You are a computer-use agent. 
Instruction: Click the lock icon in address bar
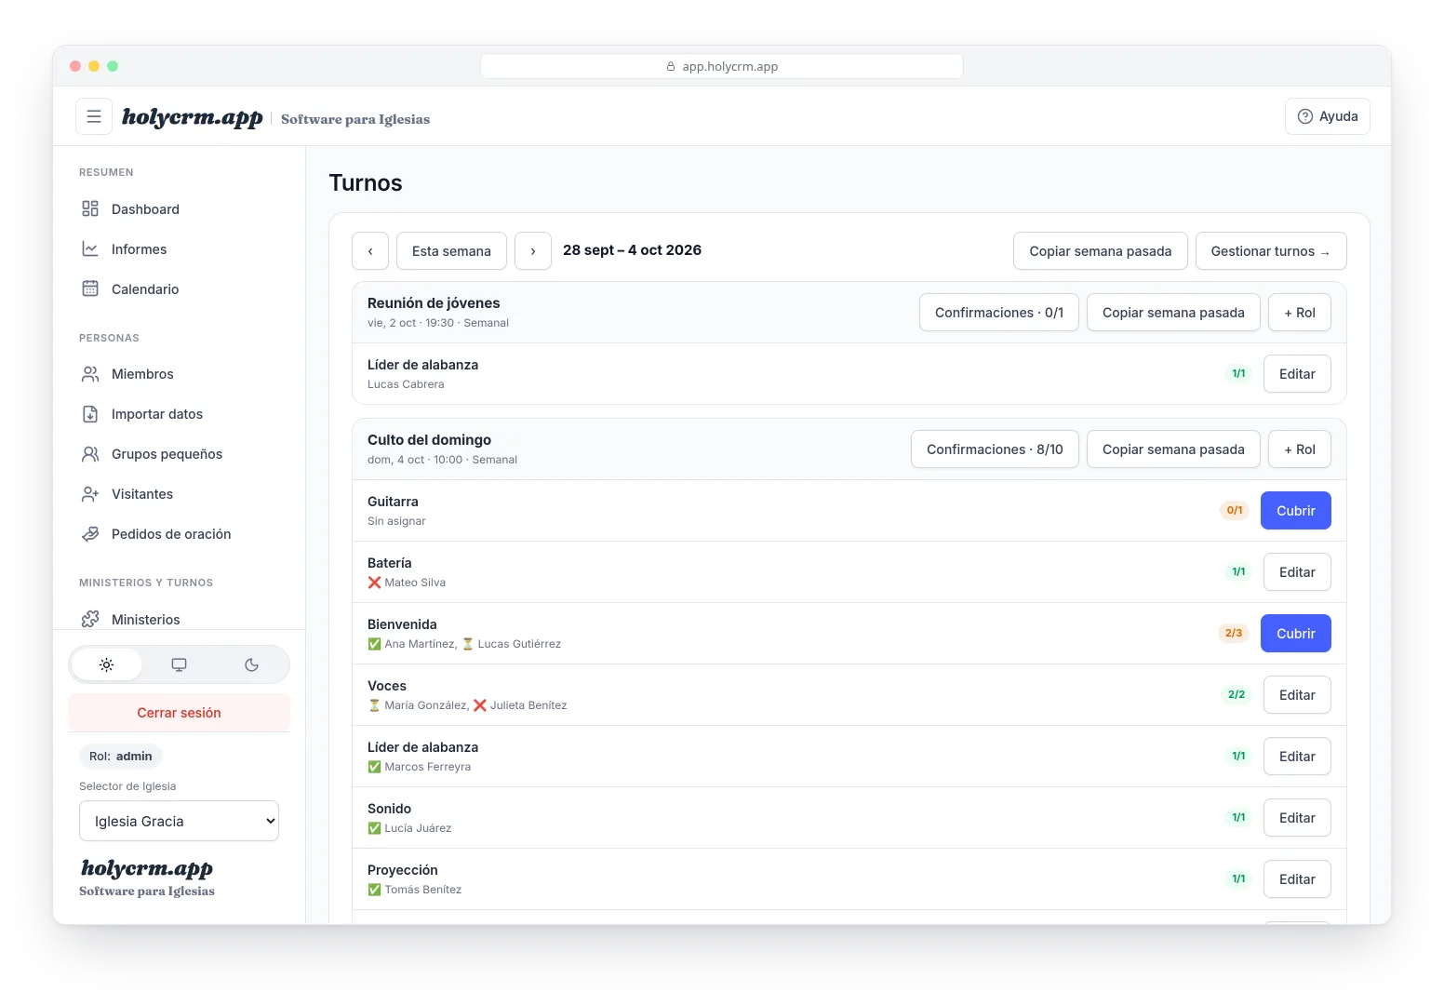671,66
